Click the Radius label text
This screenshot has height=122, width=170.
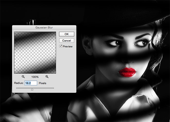19,83
